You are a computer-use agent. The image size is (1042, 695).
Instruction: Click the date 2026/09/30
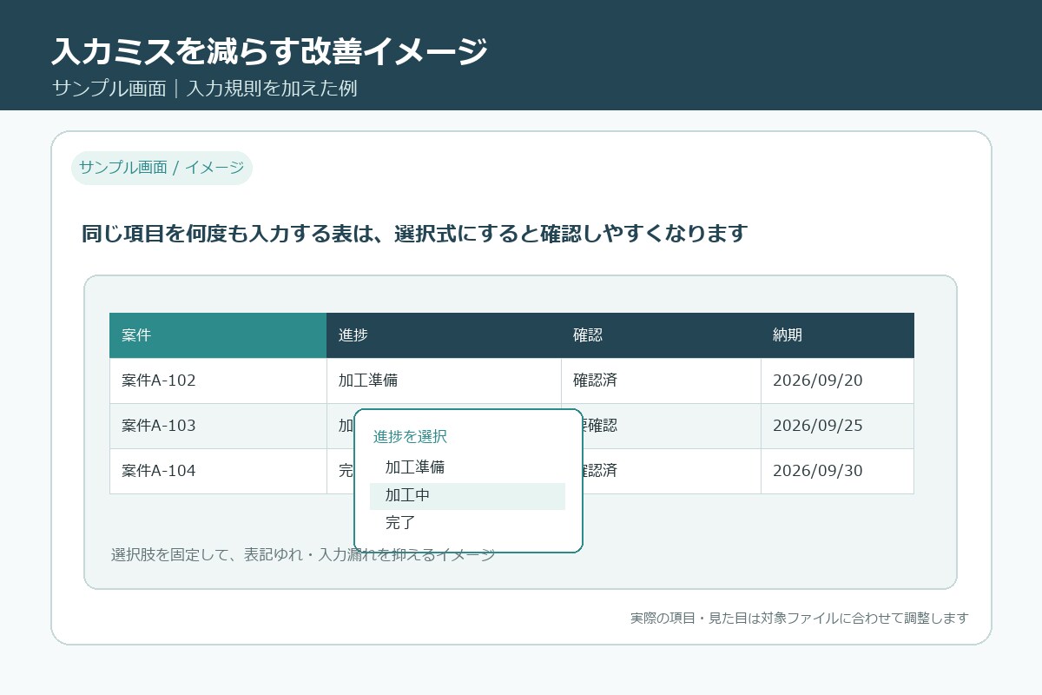coord(817,471)
